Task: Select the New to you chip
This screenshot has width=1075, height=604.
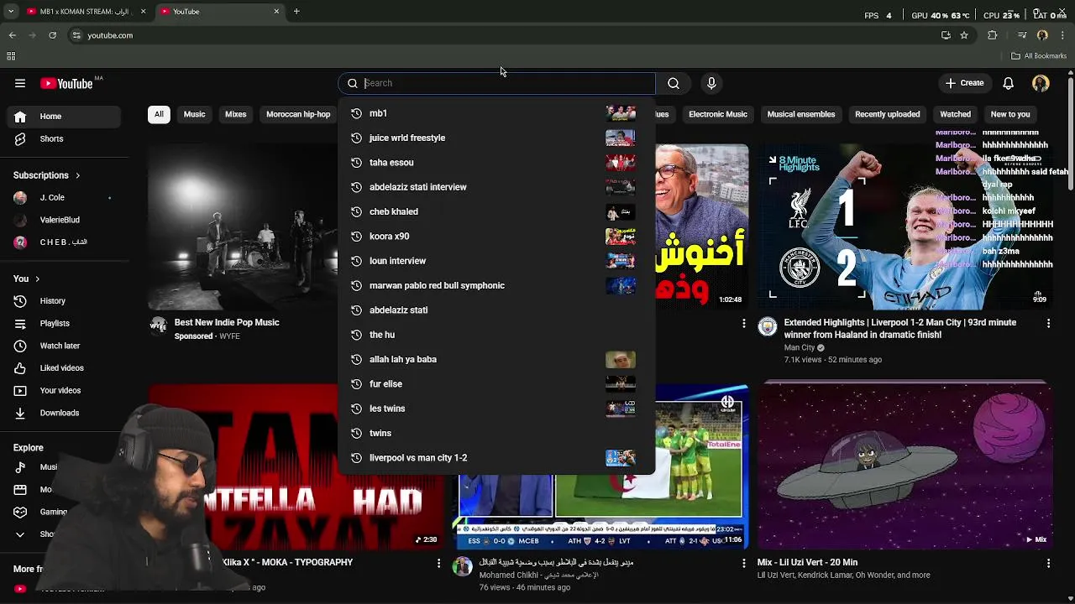Action: pos(1010,114)
